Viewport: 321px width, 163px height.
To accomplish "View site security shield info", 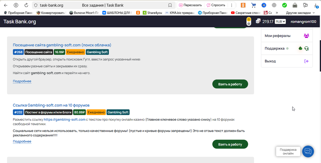I will (35, 5).
